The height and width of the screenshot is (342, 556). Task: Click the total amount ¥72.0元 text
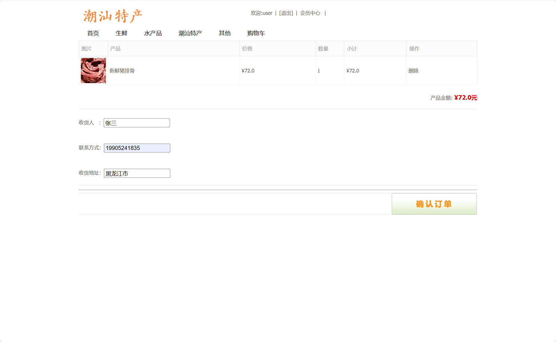click(x=465, y=98)
